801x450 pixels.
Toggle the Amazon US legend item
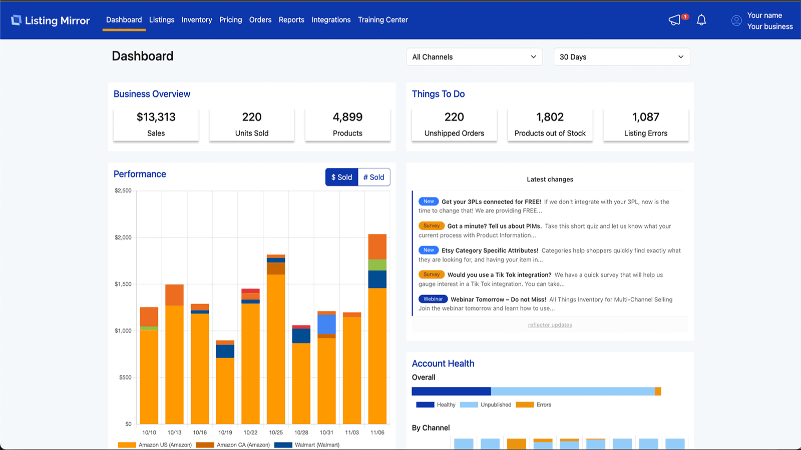(x=155, y=444)
